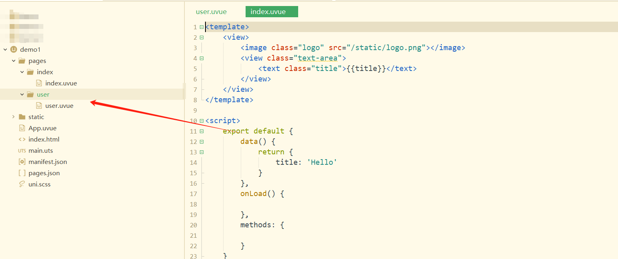Click the static folder icon
The height and width of the screenshot is (259, 618).
pyautogui.click(x=23, y=117)
